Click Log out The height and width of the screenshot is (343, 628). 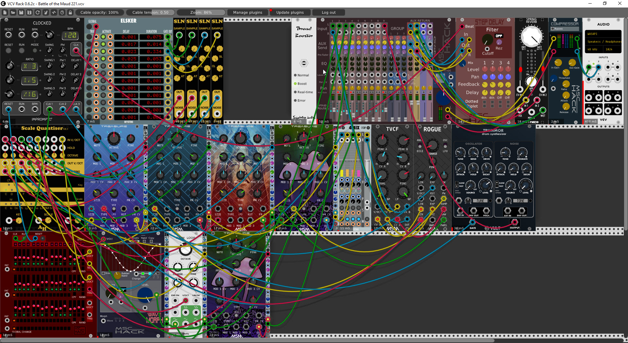tap(328, 12)
